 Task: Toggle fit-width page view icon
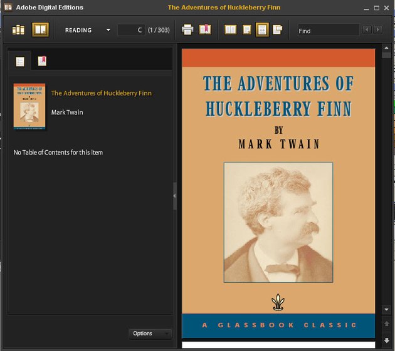(262, 29)
